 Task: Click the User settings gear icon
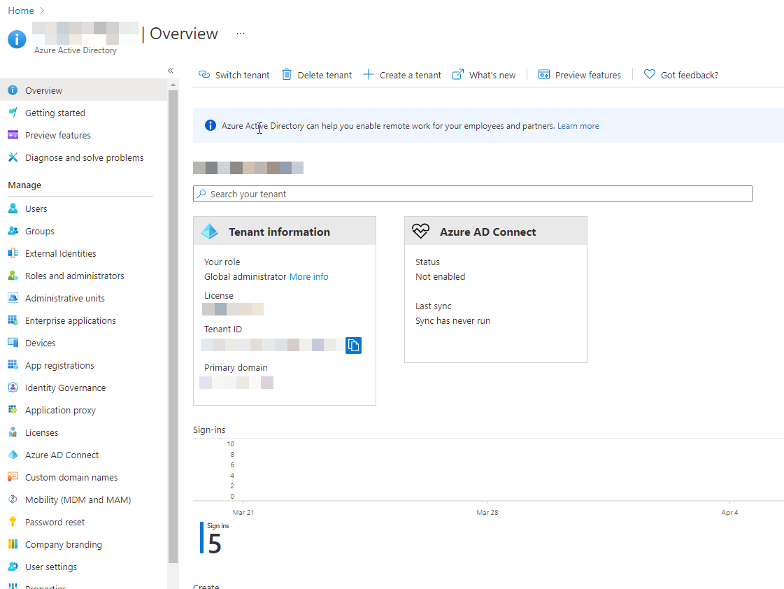pos(13,567)
